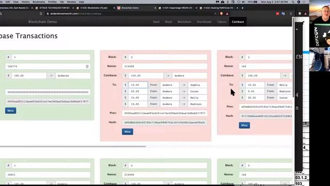
Task: Edit bottom chain block 2 nonce 215458
Action: pyautogui.click(x=164, y=175)
